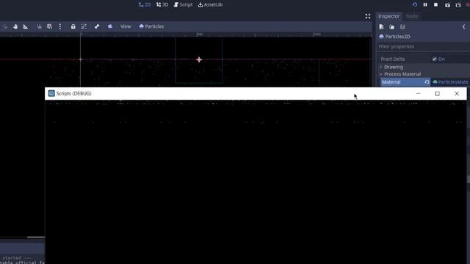Expand the Drawing section
The height and width of the screenshot is (264, 470).
point(394,67)
